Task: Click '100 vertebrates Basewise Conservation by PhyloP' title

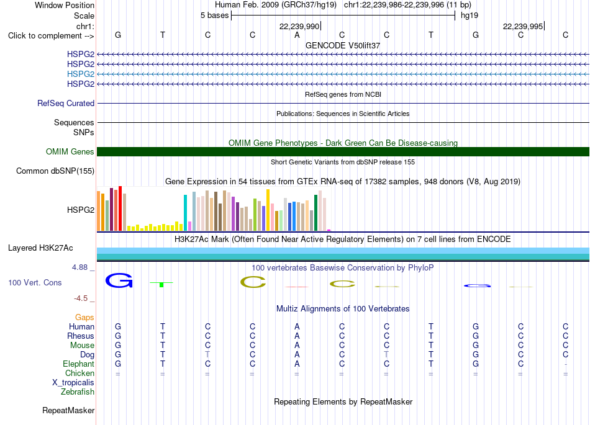Action: pos(343,267)
